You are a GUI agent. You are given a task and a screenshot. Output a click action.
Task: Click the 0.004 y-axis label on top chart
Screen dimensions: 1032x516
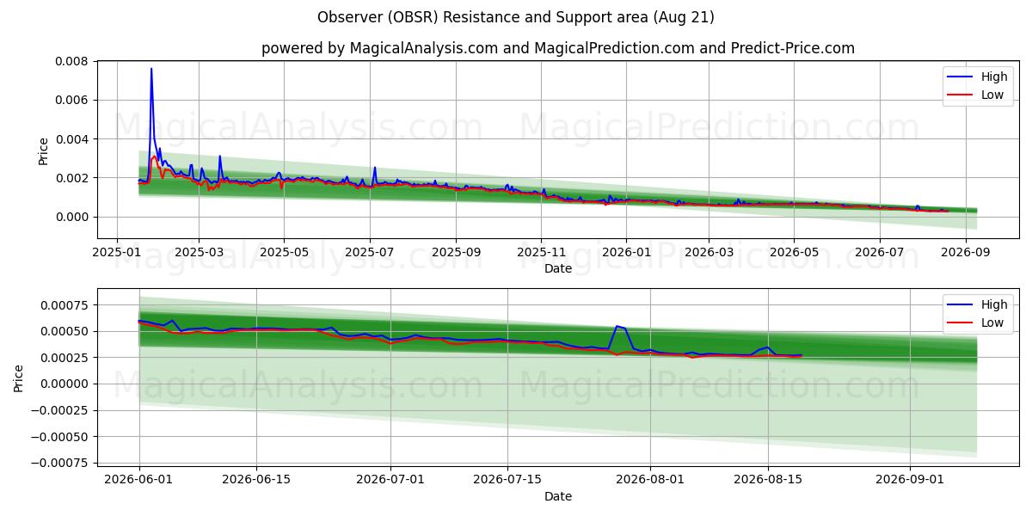[72, 138]
